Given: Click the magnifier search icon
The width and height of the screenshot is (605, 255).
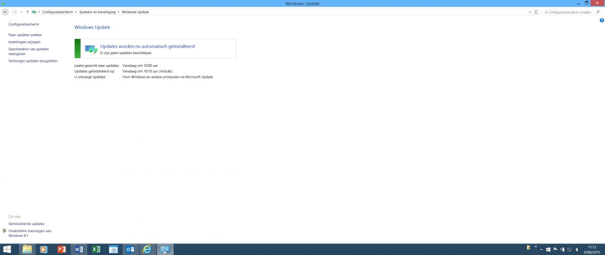Looking at the screenshot, I should tap(598, 12).
